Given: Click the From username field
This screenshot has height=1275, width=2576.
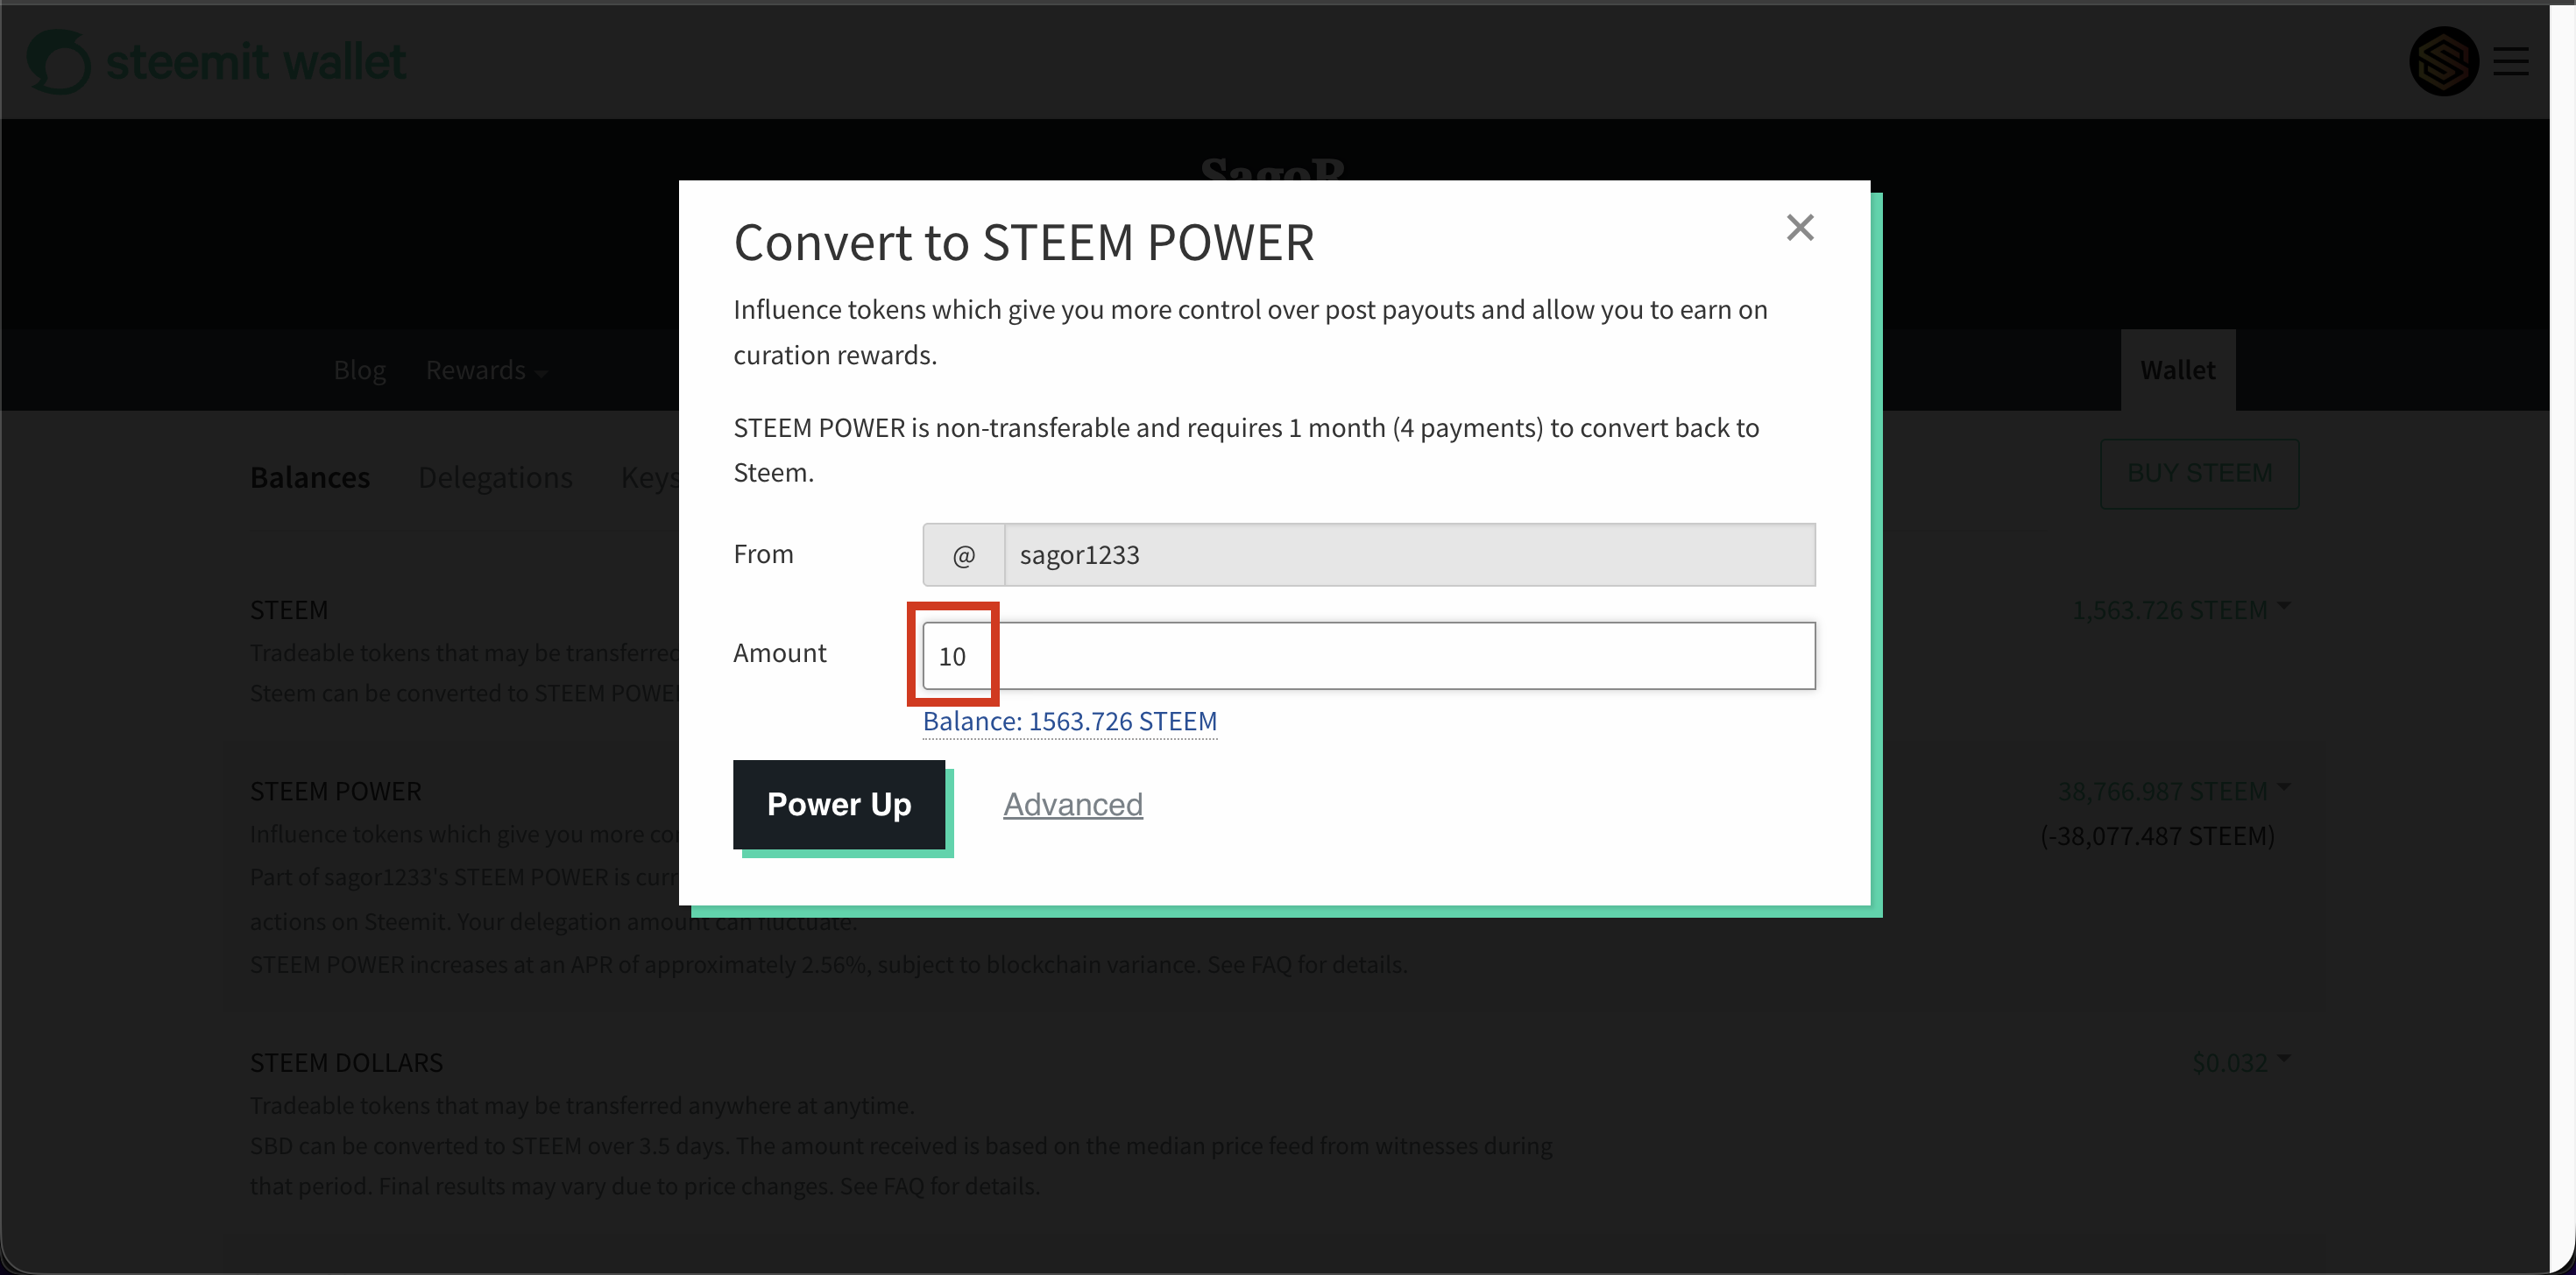Looking at the screenshot, I should [x=1410, y=554].
